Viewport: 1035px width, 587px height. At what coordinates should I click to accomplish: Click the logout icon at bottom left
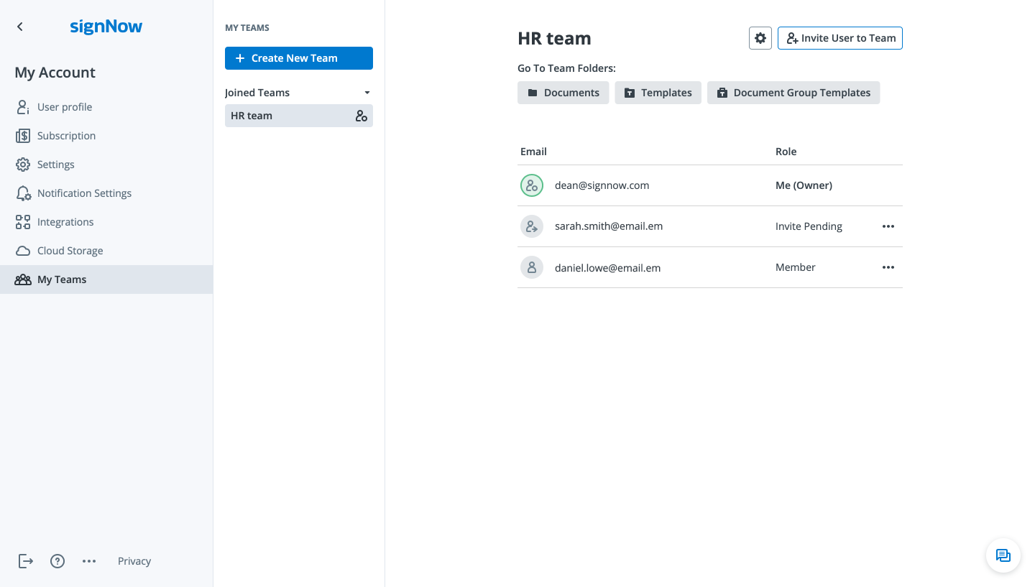(26, 561)
